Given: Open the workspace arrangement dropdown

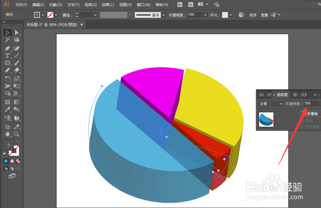Looking at the screenshot, I should coord(203,4).
